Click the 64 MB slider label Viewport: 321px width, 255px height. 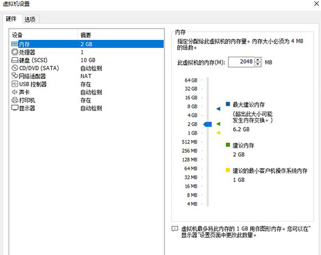click(190, 169)
